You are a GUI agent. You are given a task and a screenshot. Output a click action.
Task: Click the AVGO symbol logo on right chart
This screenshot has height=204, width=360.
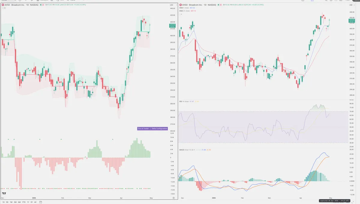coord(180,5)
